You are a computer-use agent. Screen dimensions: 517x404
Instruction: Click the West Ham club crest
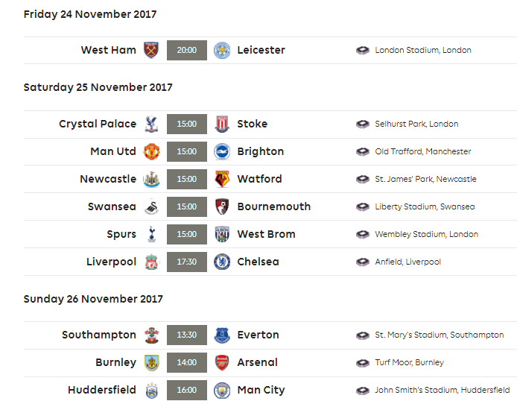point(151,50)
